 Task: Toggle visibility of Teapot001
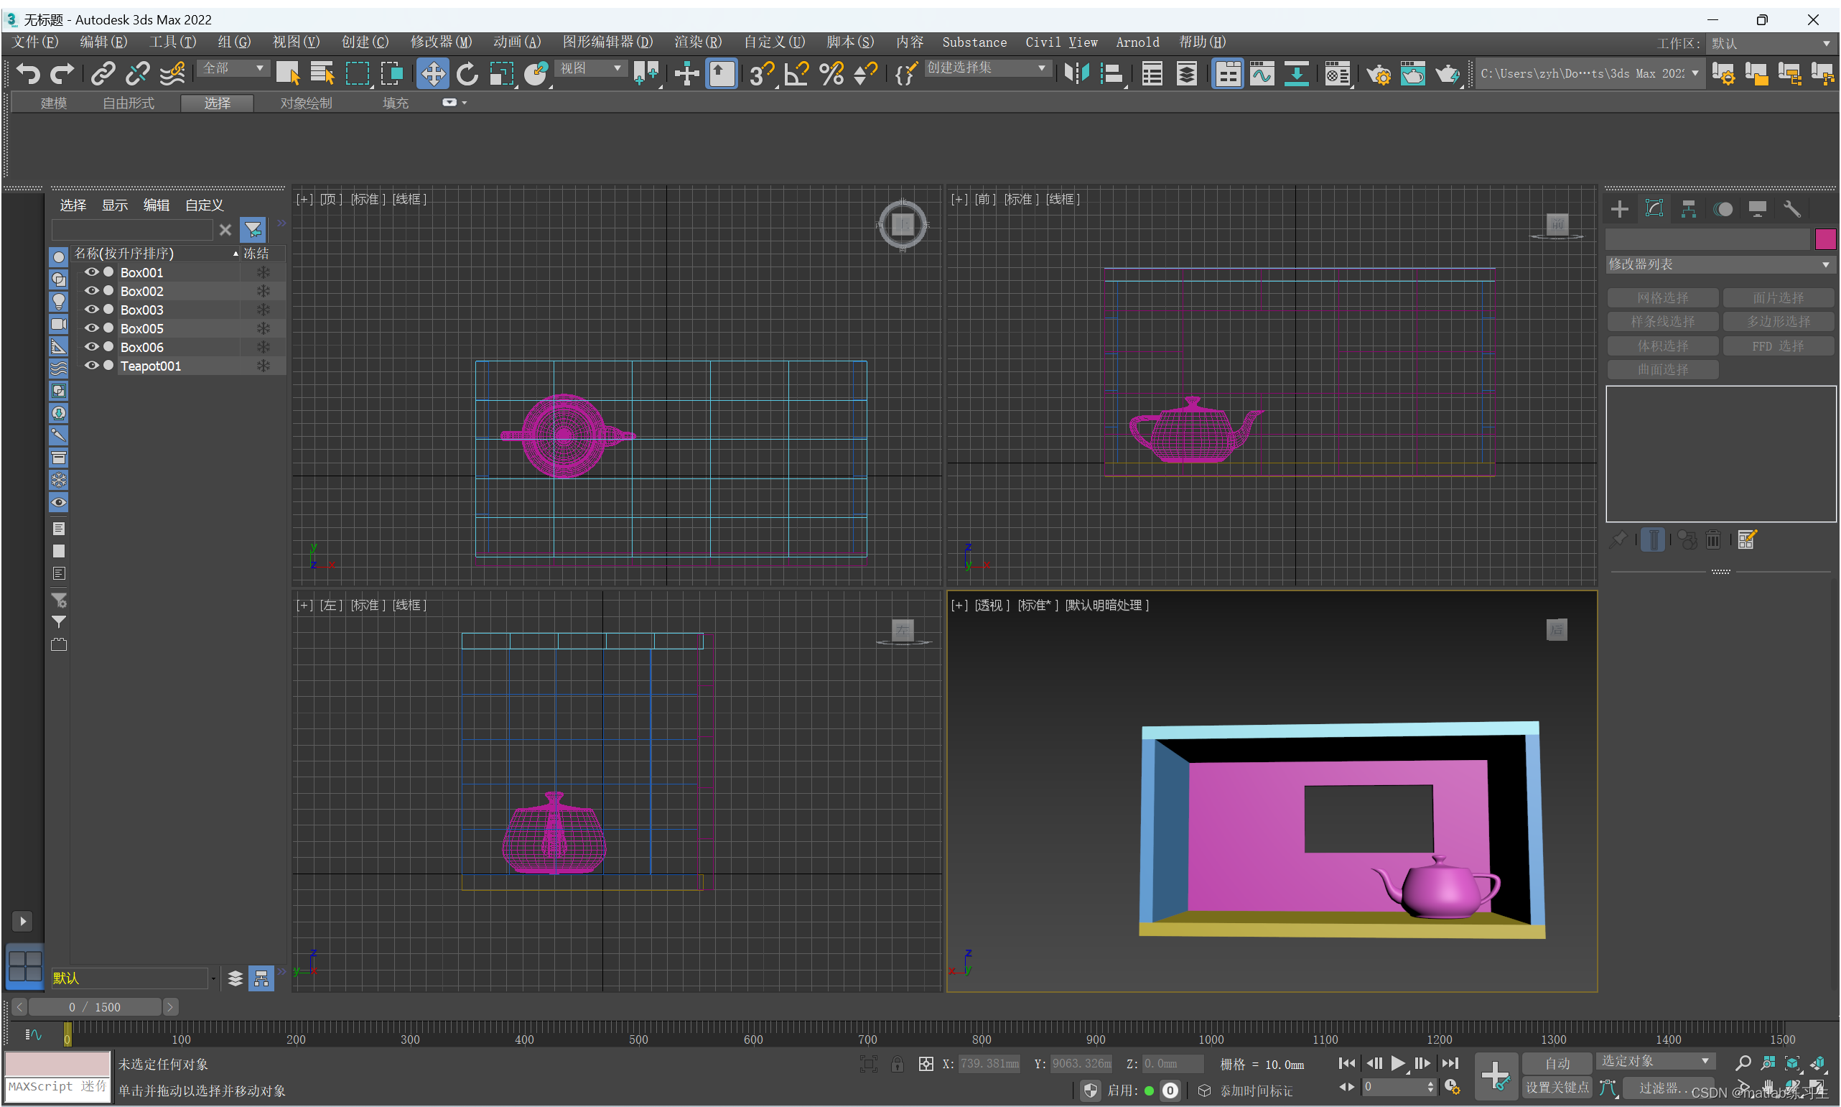coord(92,366)
